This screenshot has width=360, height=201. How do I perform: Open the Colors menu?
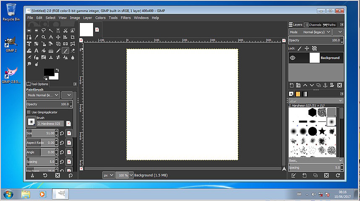pos(100,18)
